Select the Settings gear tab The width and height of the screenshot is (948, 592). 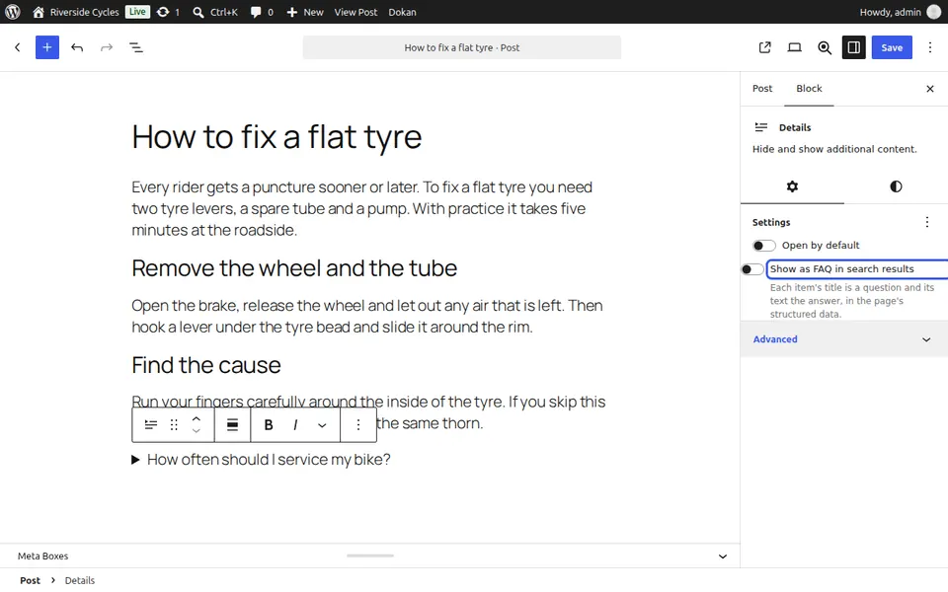(x=792, y=186)
